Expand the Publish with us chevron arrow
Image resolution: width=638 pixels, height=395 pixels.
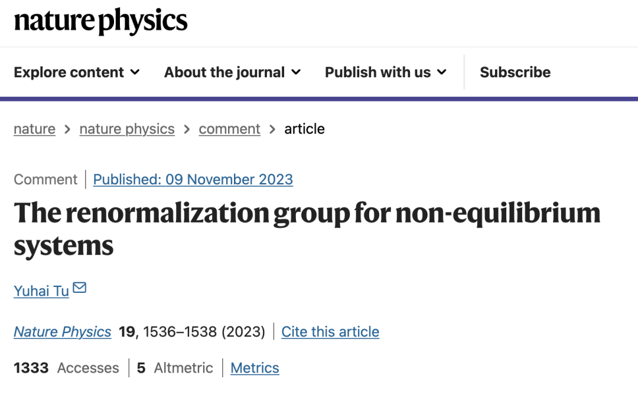pyautogui.click(x=441, y=72)
